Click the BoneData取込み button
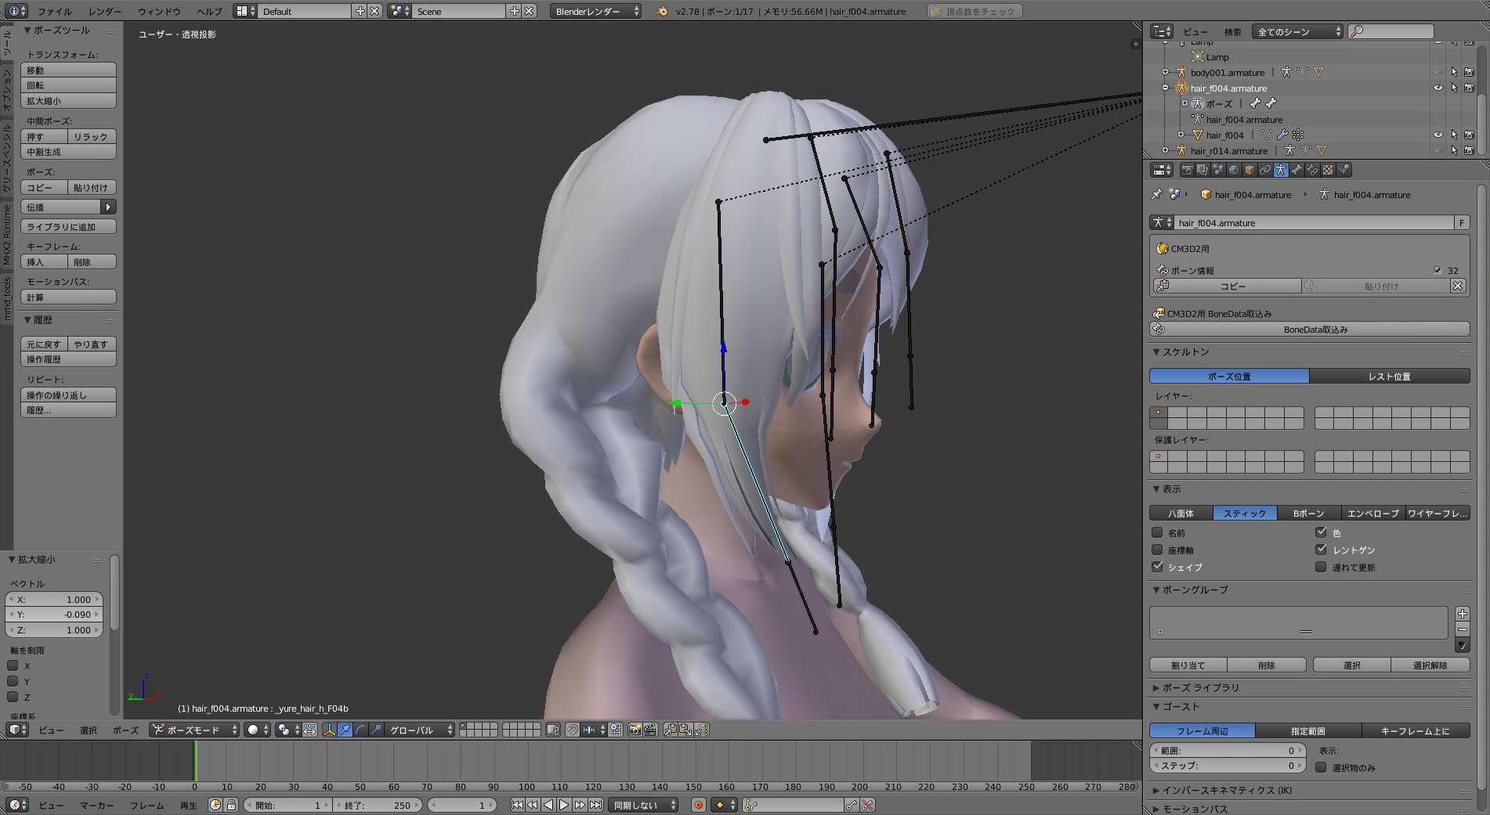 click(1309, 330)
